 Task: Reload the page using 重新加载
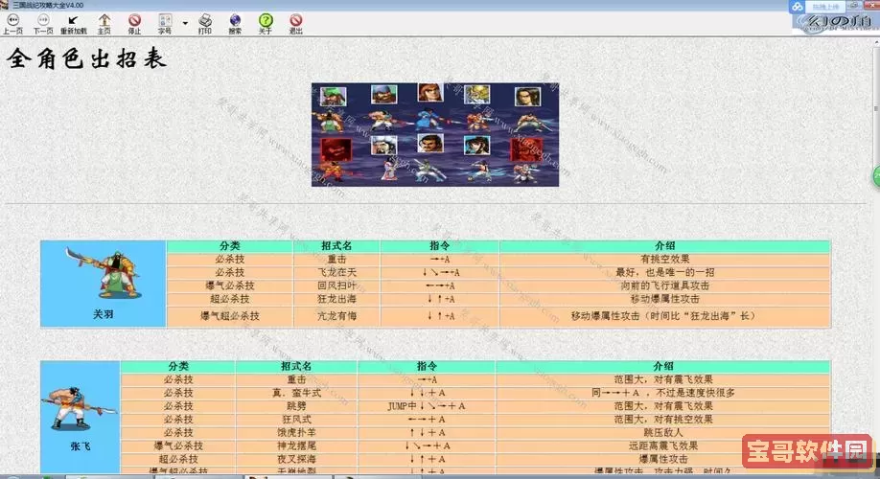coord(73,24)
